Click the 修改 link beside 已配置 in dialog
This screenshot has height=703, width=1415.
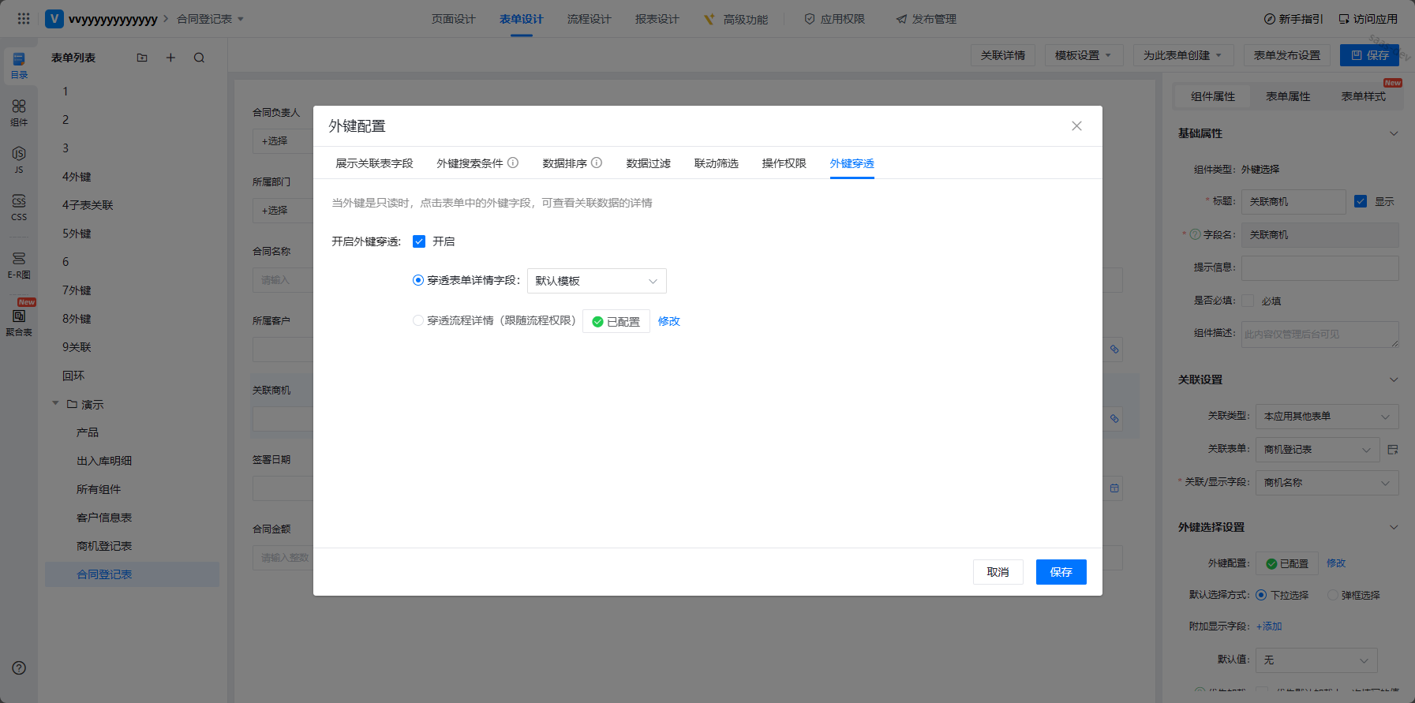(668, 321)
